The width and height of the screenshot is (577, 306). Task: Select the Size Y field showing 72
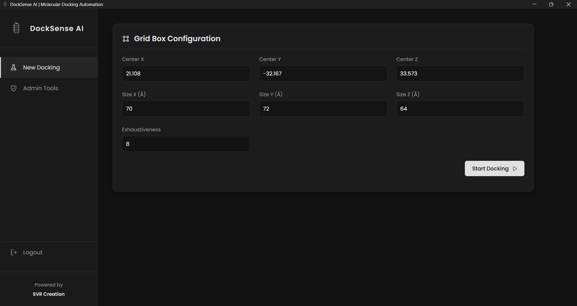[323, 109]
